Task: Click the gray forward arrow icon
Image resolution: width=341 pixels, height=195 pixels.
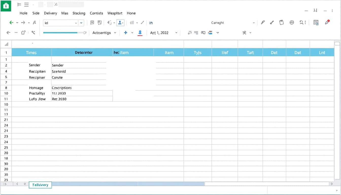Action: point(23,23)
